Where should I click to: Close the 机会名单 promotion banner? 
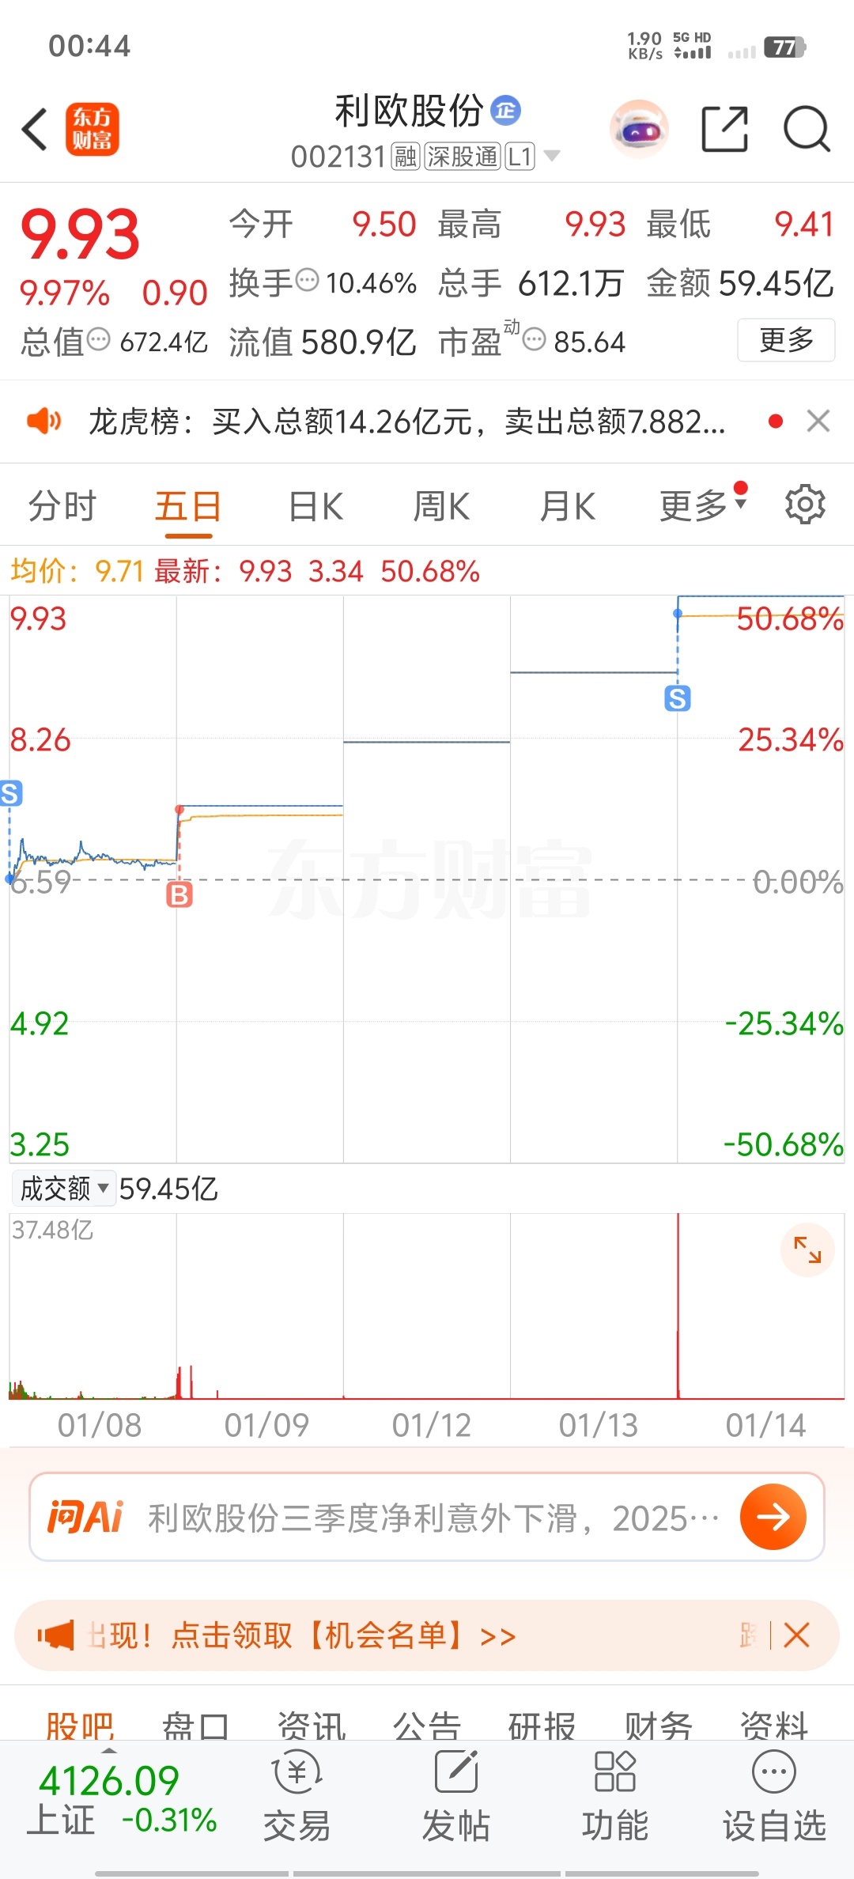click(x=796, y=1635)
